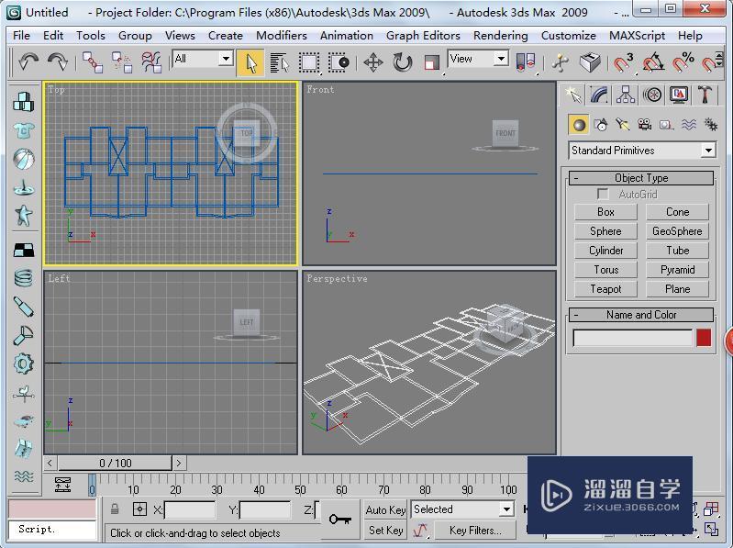This screenshot has width=733, height=548.
Task: Toggle Percent Snap icon
Action: coord(683,62)
